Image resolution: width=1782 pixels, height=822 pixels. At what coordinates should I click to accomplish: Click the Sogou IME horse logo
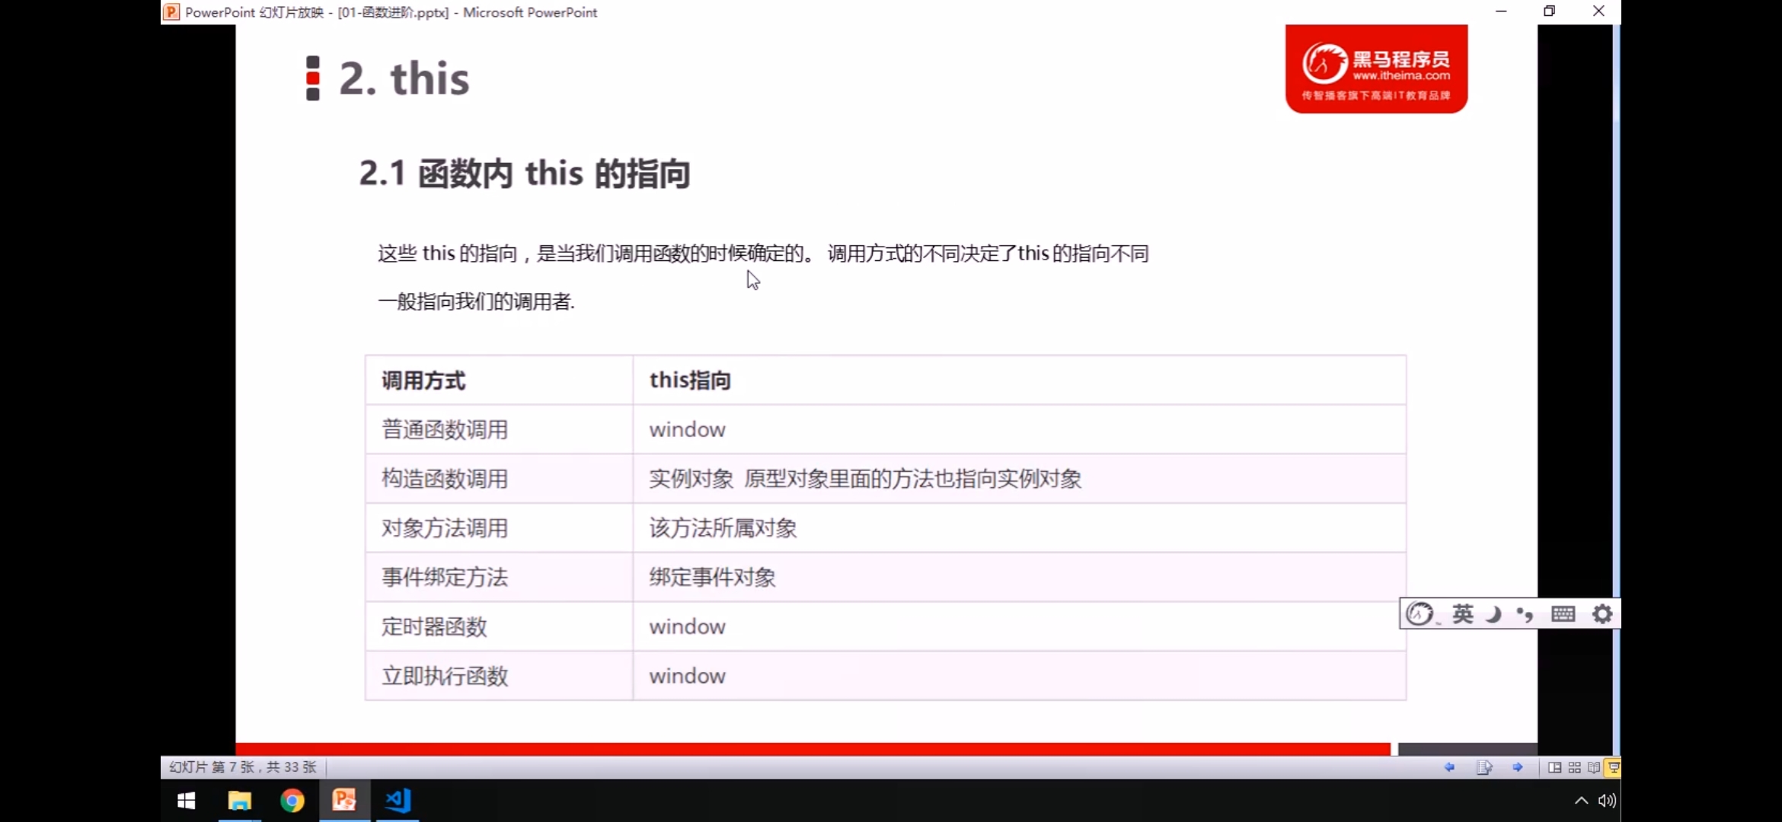point(1420,613)
